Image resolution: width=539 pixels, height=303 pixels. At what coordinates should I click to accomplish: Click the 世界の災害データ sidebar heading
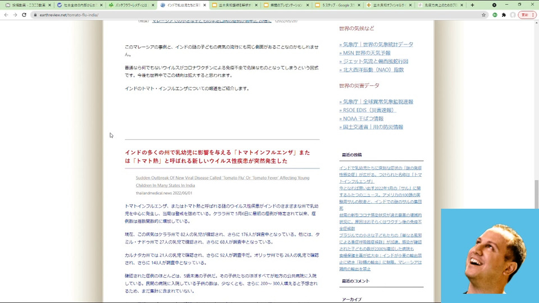tap(359, 85)
